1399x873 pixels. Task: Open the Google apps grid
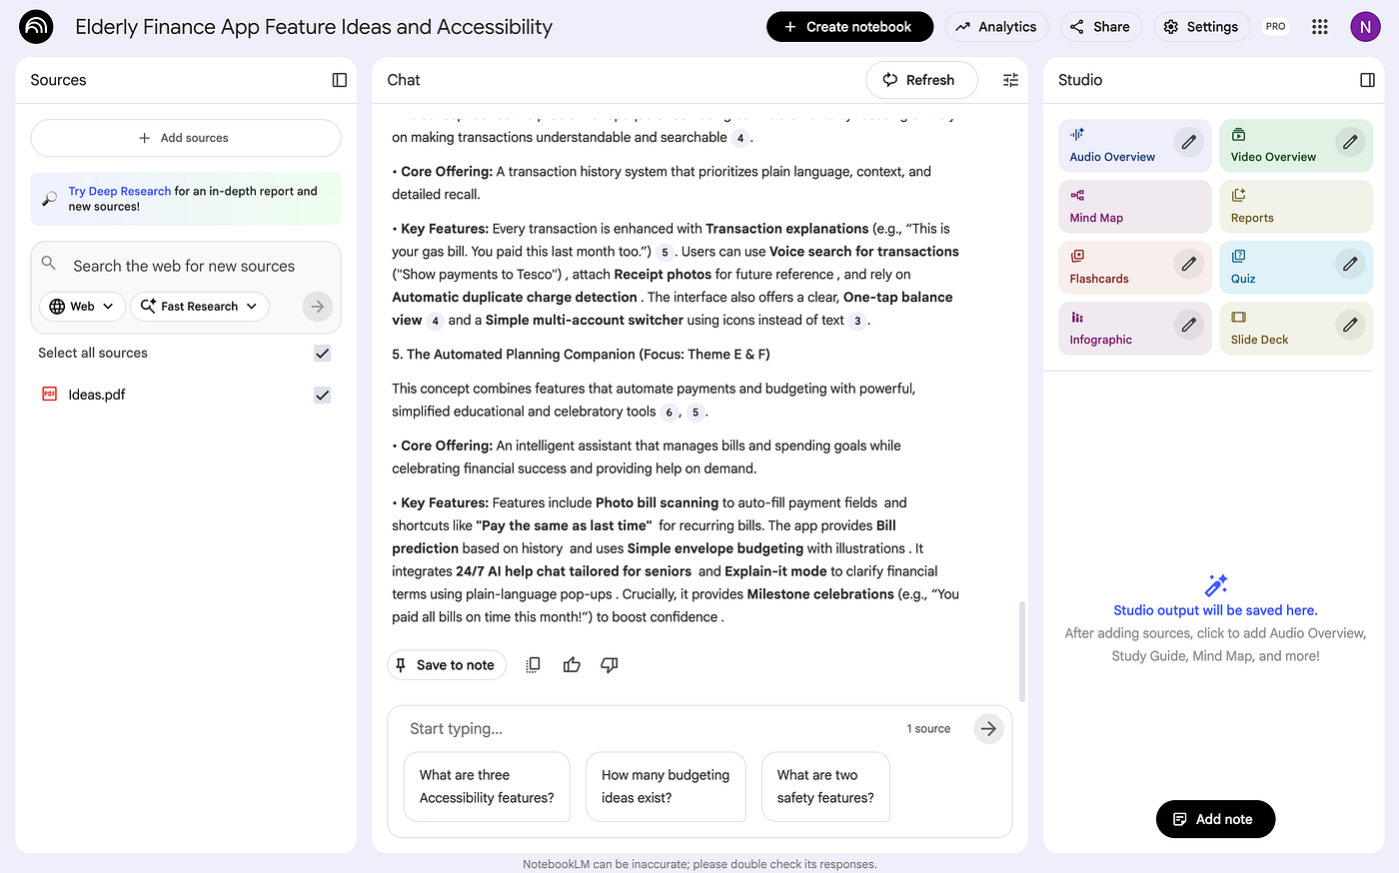[x=1319, y=27]
